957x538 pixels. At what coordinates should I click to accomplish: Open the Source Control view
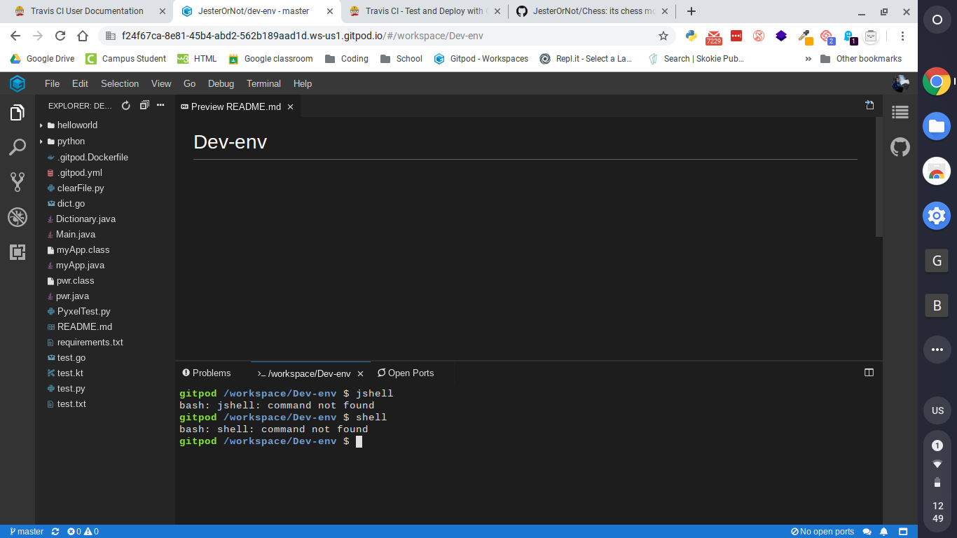tap(18, 182)
